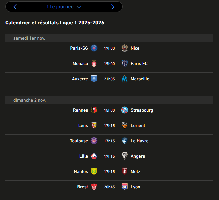
Task: Go to previous matchday with left arrow
Action: pyautogui.click(x=15, y=7)
